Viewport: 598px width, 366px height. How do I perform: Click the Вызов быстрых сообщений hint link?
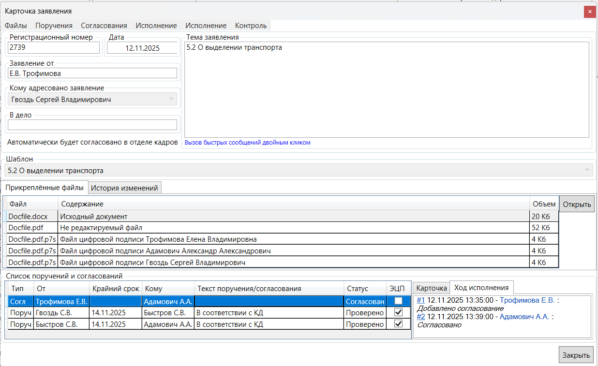247,143
